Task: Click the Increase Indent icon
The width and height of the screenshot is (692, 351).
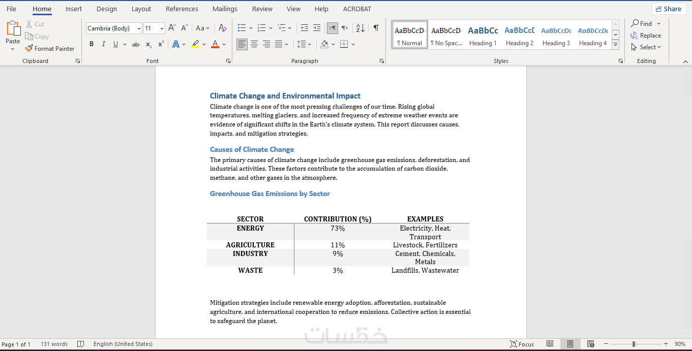Action: click(x=317, y=28)
